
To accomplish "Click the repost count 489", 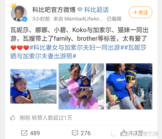I will [x=35, y=133].
